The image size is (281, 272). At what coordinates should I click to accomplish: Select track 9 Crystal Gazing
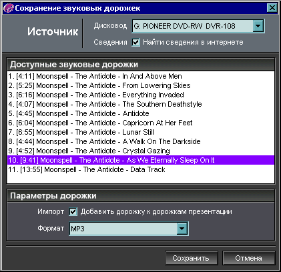point(141,151)
